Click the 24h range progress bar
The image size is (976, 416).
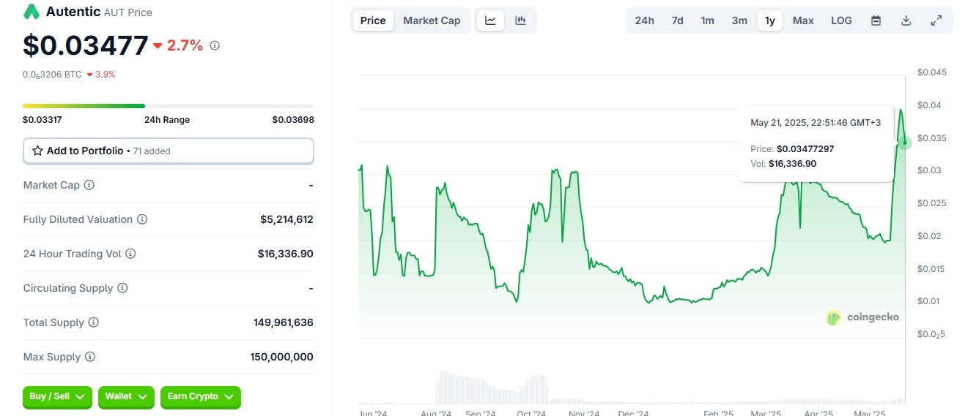pos(169,106)
